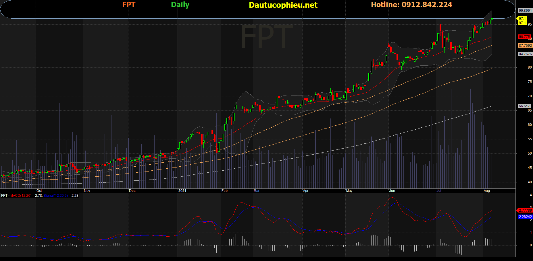The height and width of the screenshot is (261, 533).
Task: Click the Aug label on time axis
Action: 487,191
